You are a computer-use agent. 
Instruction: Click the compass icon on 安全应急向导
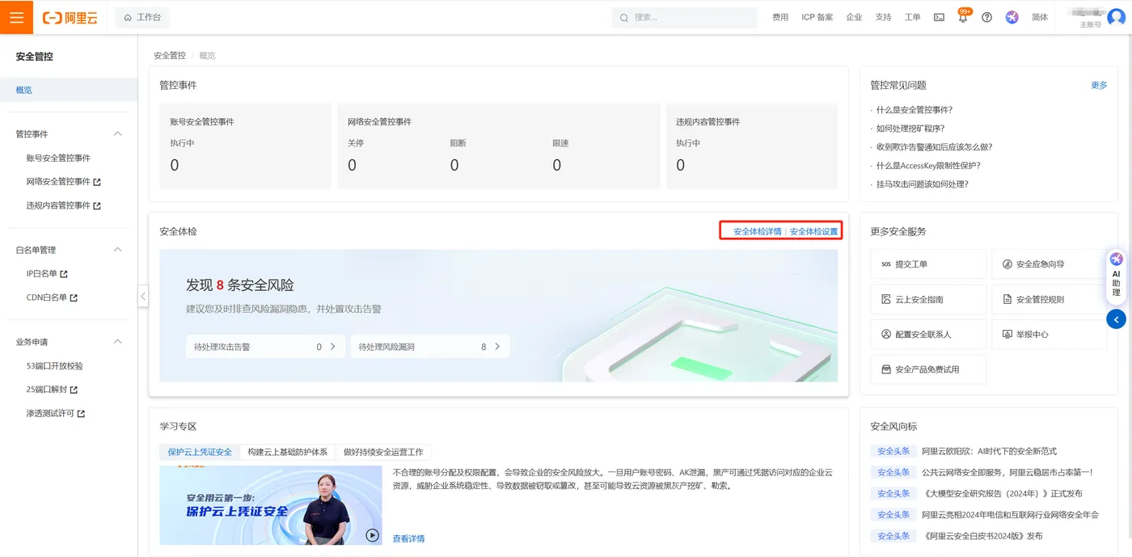[x=1007, y=264]
